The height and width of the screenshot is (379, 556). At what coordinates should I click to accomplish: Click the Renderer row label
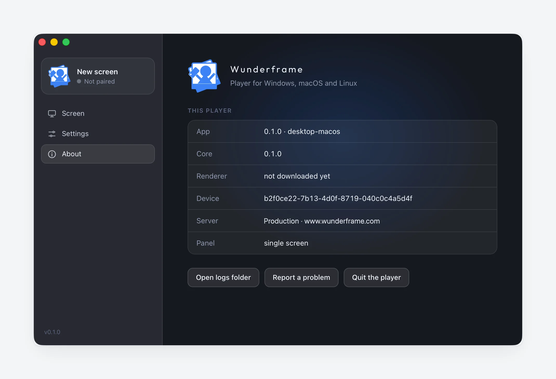[212, 176]
